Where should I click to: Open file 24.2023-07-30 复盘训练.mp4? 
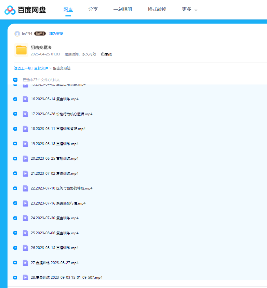55,218
